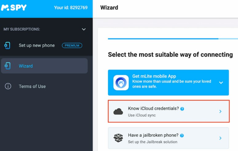Click the Your id 8292769 text
Image resolution: width=238 pixels, height=151 pixels.
coord(71,8)
